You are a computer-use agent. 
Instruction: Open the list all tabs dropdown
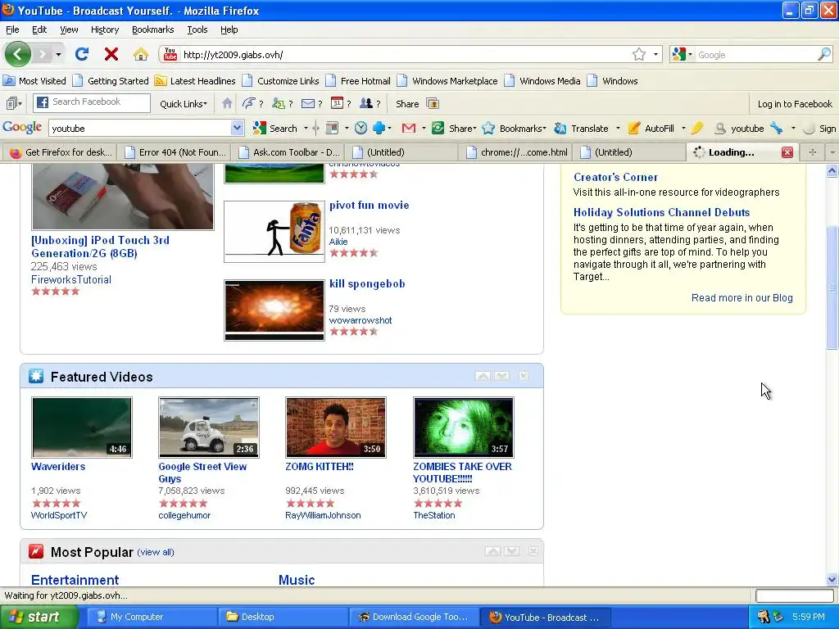point(832,152)
